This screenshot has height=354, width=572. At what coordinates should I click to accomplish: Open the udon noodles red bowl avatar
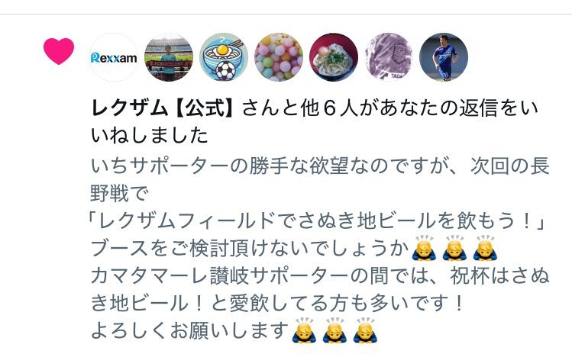[x=334, y=57]
